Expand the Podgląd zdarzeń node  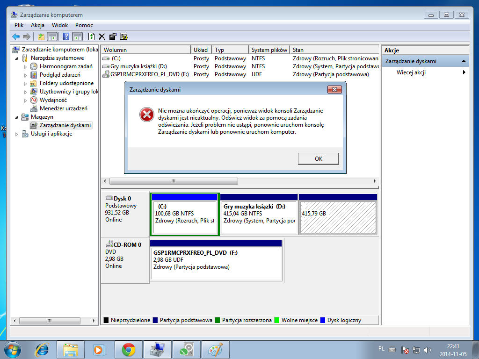tap(25, 75)
